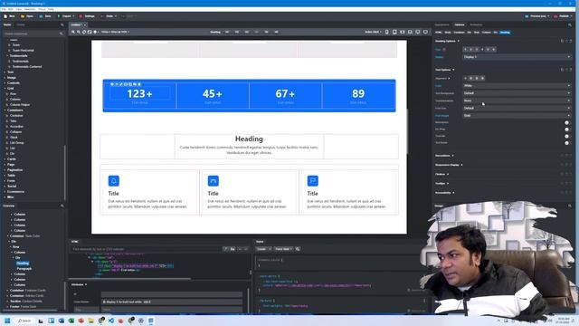Open the font weight dropdown showing Bold
This screenshot has width=579, height=326.
(517, 115)
